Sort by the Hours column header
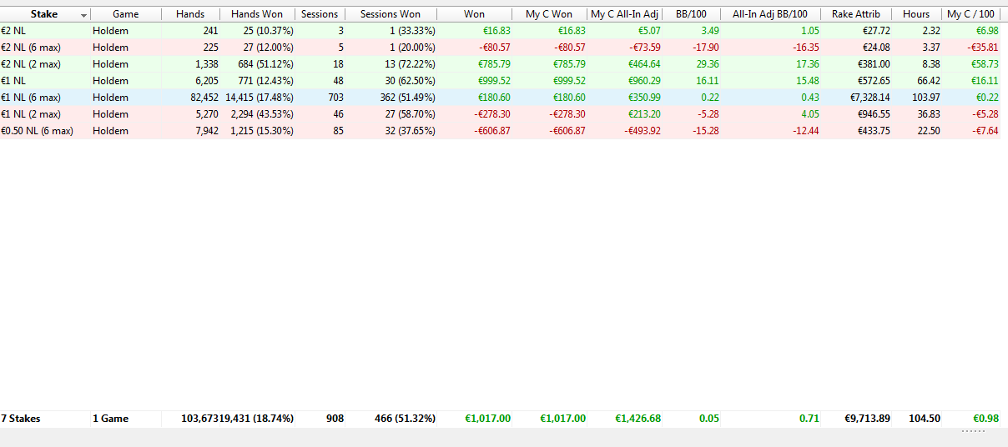Image resolution: width=1008 pixels, height=447 pixels. [x=916, y=14]
